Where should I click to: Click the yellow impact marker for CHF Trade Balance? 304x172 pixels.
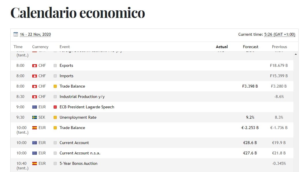54,86
